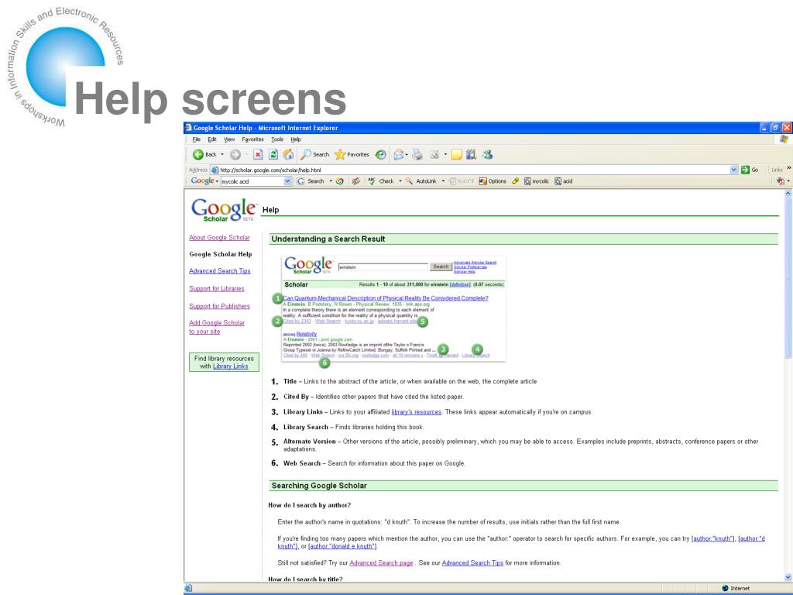Open the Favorites star button
Viewport: 793px width, 595px height.
pyautogui.click(x=352, y=154)
